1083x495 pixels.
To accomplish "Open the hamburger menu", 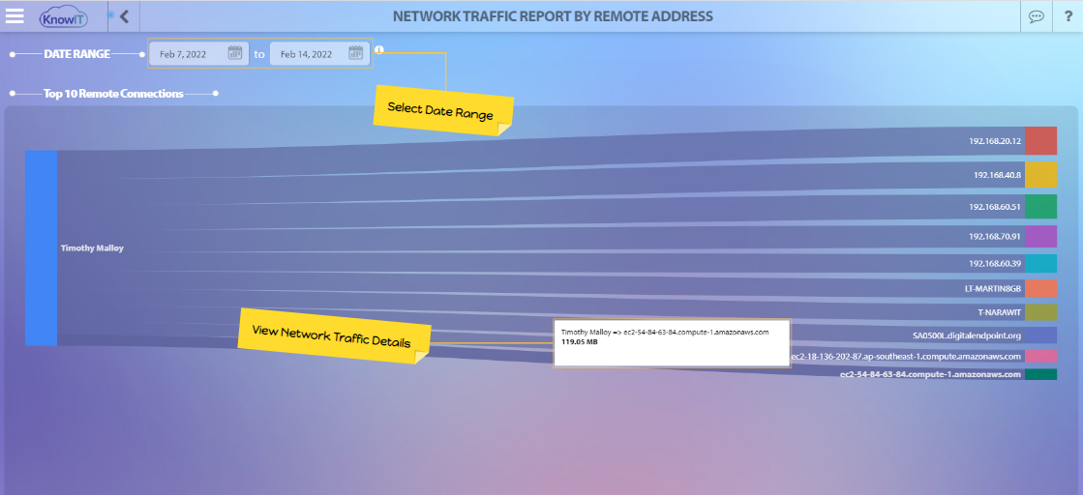I will (15, 15).
